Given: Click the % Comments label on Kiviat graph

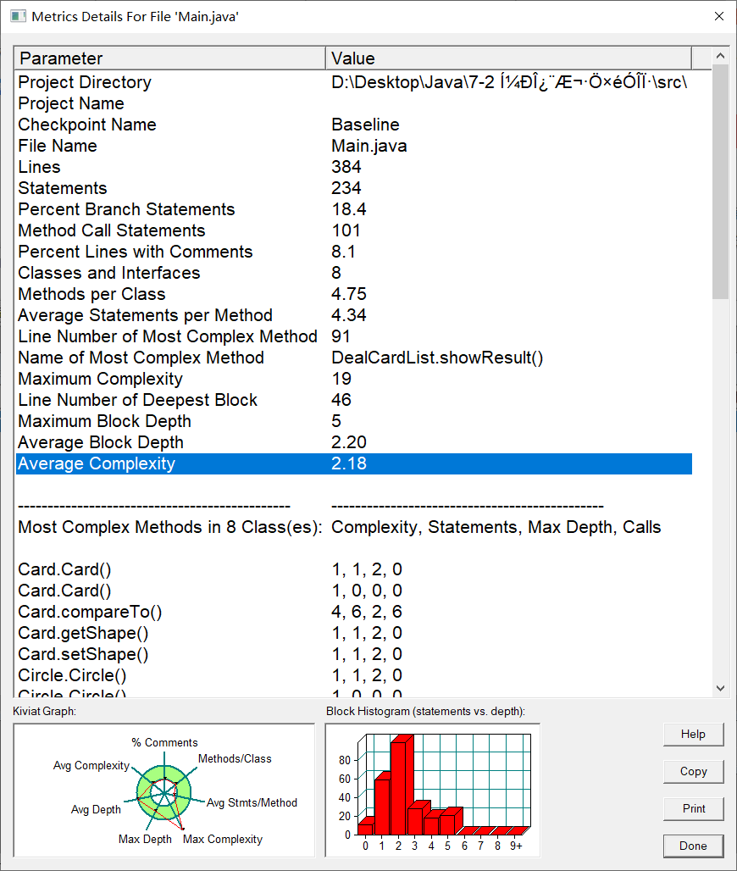Looking at the screenshot, I should coord(164,743).
